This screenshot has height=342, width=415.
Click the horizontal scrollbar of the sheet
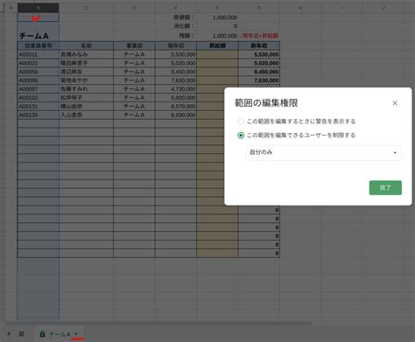pyautogui.click(x=158, y=323)
